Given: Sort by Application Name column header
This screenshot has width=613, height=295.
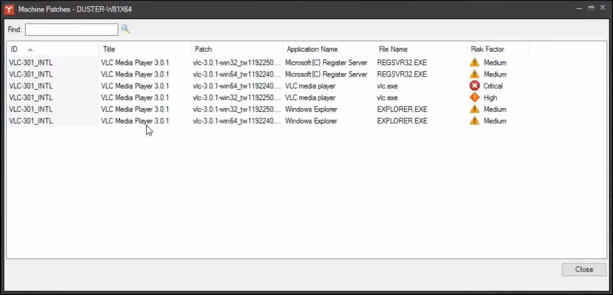Looking at the screenshot, I should pyautogui.click(x=328, y=49).
